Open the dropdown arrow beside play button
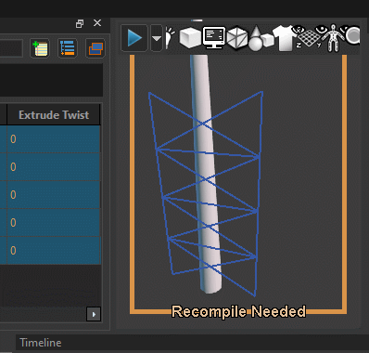This screenshot has height=353, width=369. (157, 38)
